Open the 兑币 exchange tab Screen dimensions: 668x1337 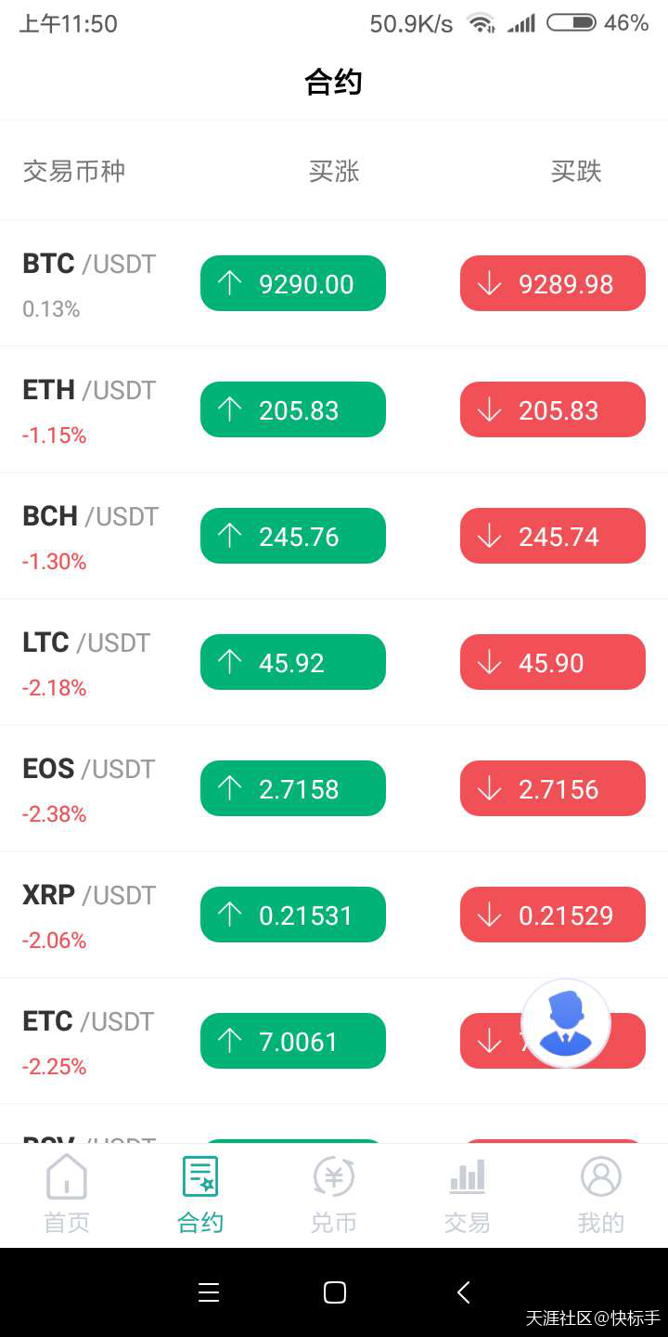(x=334, y=1194)
